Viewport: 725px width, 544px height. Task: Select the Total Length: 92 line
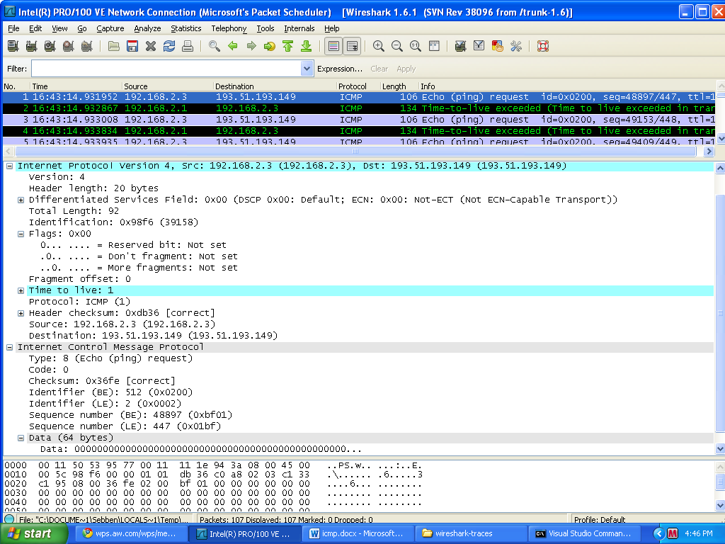pyautogui.click(x=74, y=211)
